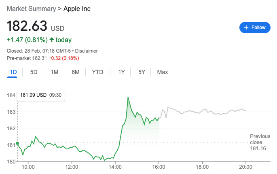277x174 pixels.
Task: Click the Pre-market 182.31 text
Action: point(26,58)
